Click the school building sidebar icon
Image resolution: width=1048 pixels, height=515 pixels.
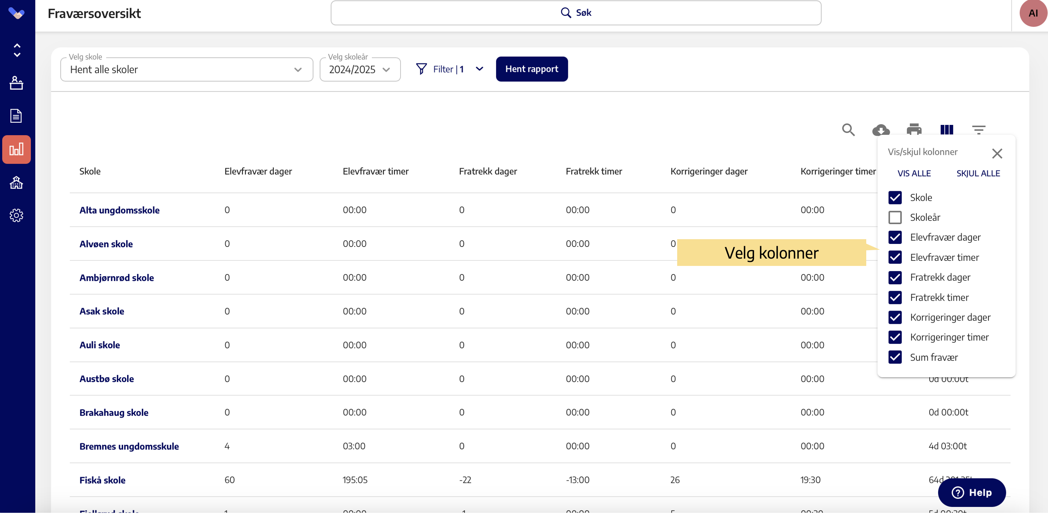(16, 183)
